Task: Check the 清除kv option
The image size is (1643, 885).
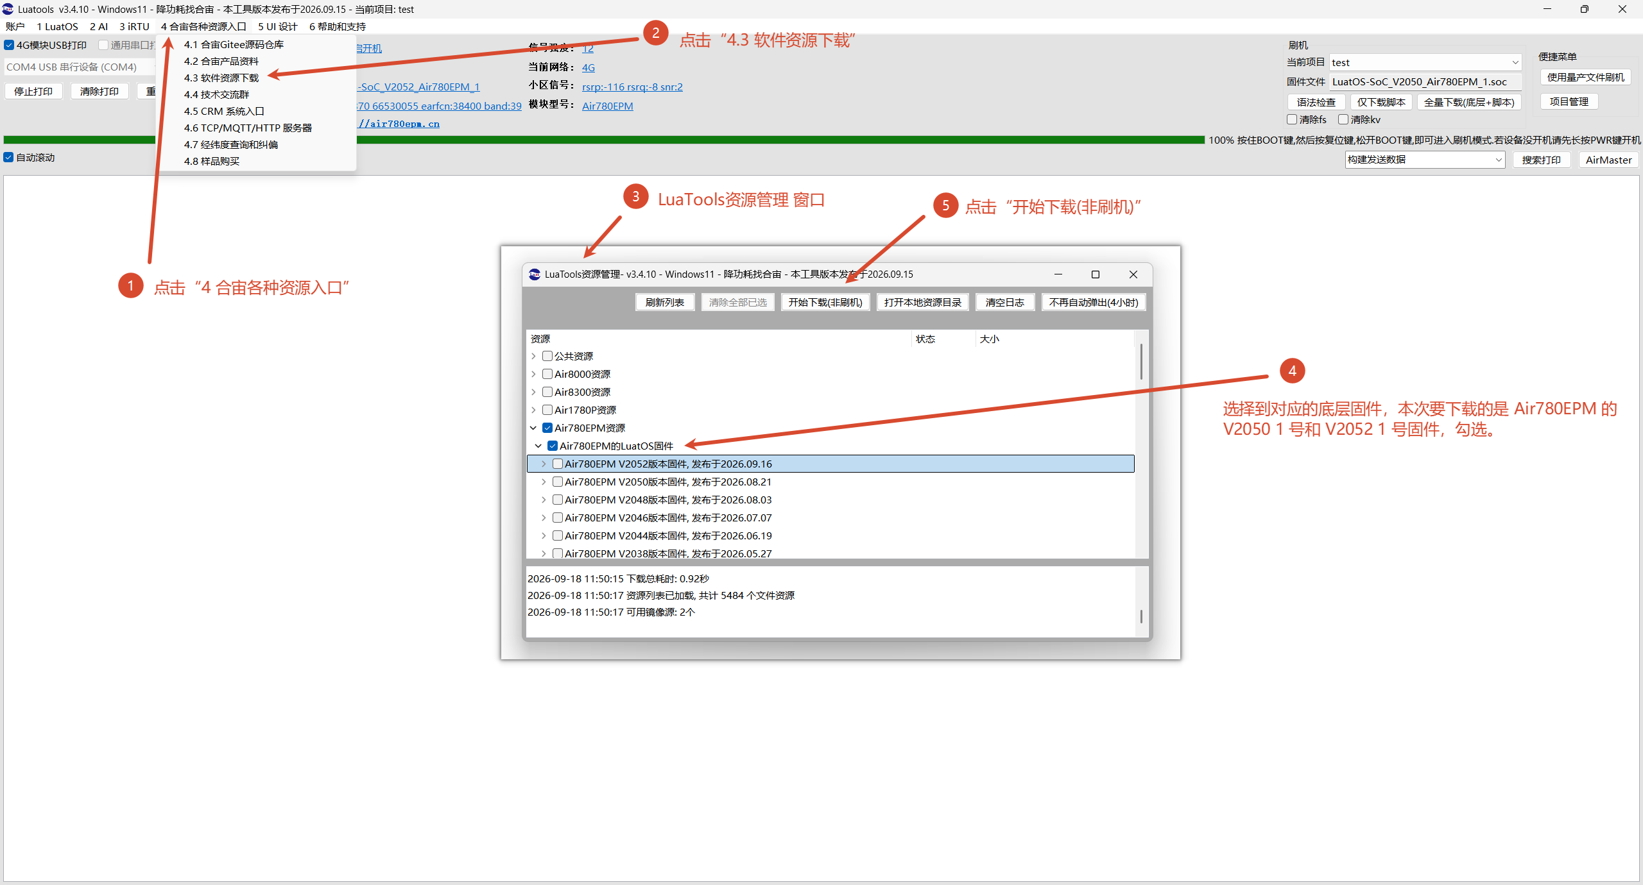Action: pyautogui.click(x=1343, y=119)
